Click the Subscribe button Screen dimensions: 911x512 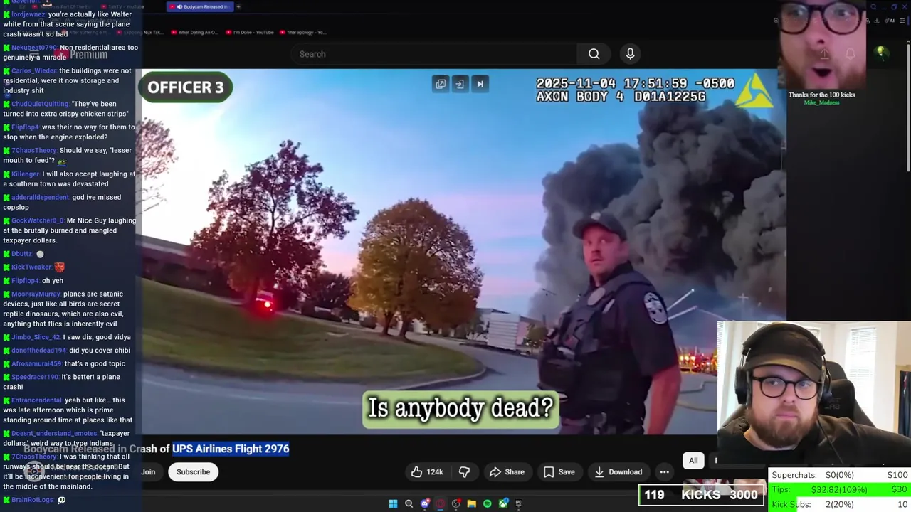point(193,472)
